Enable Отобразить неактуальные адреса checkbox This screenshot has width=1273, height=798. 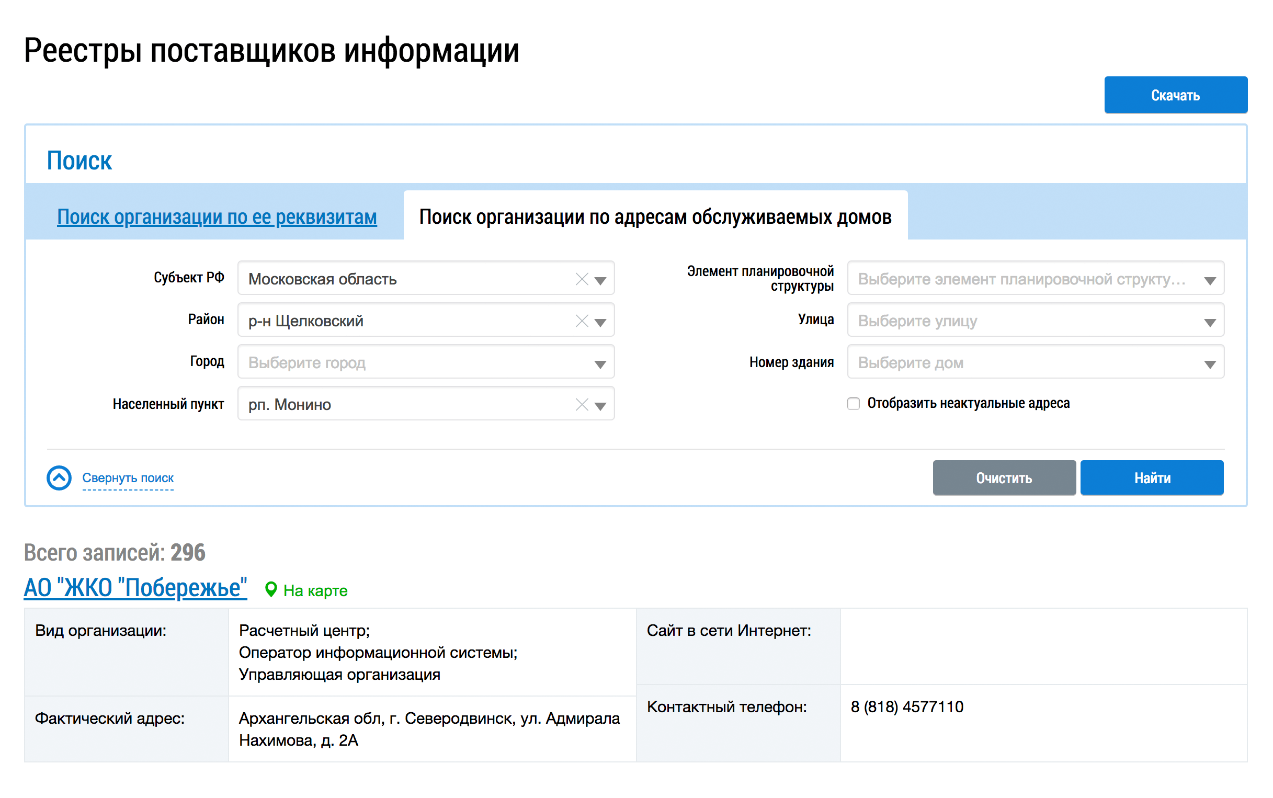(854, 403)
